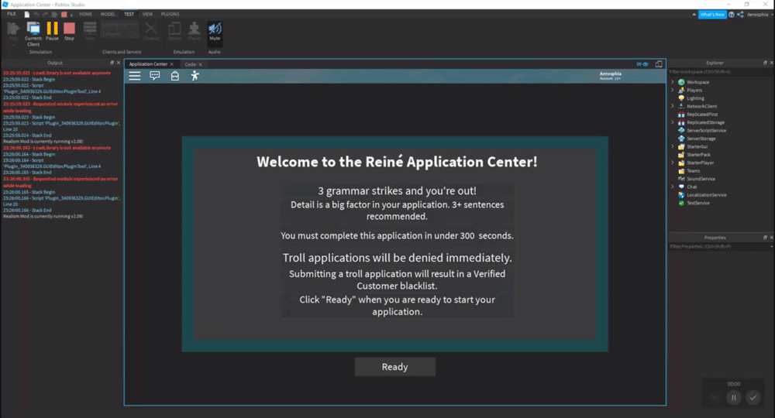Click the emotes running figure icon
The width and height of the screenshot is (775, 418).
pyautogui.click(x=195, y=76)
